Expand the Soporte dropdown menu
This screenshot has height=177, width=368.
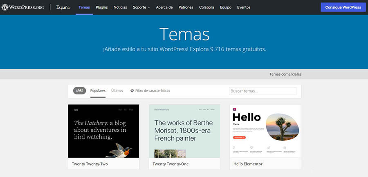(141, 7)
